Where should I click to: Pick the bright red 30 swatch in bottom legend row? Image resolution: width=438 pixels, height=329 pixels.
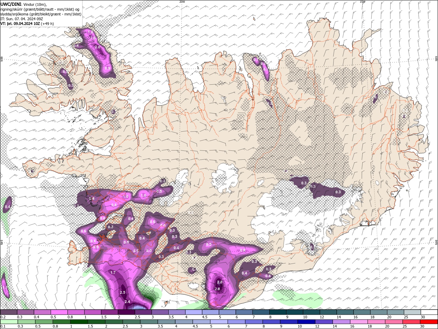(x=429, y=322)
